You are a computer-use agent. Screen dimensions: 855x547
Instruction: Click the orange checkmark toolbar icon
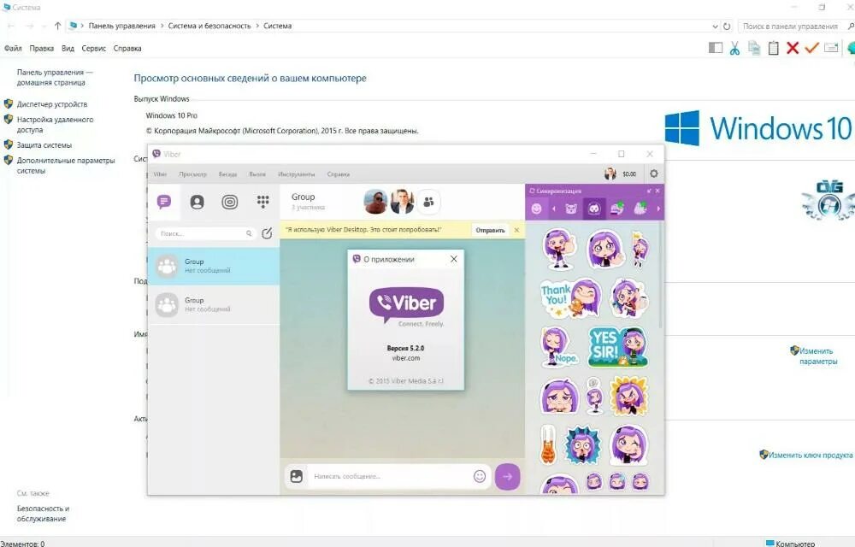[x=812, y=48]
